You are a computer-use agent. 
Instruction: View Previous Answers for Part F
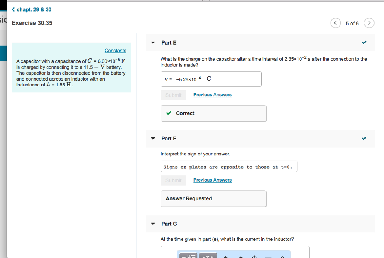213,180
